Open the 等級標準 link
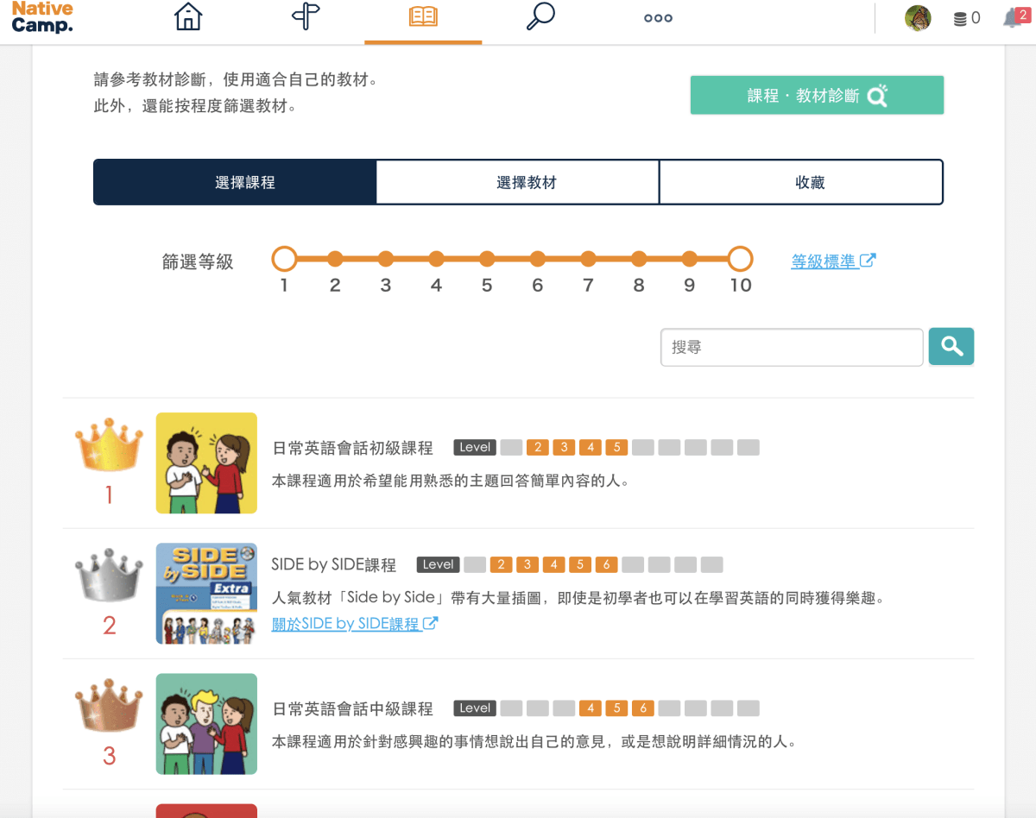 tap(833, 261)
